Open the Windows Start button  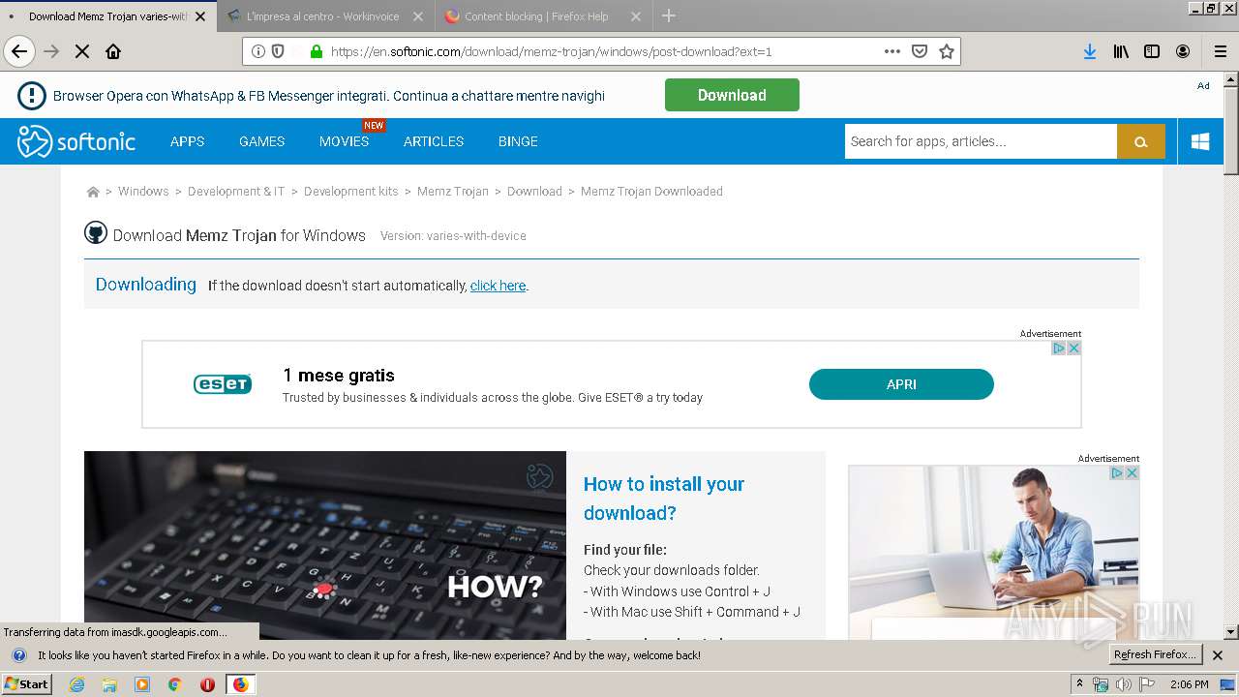pyautogui.click(x=27, y=683)
